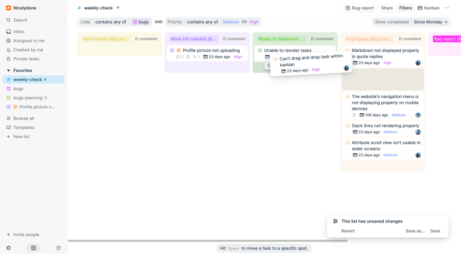Screen dimensions: 461x254
Task: Click the filter icon next to weekly-check title
Action: 118,8
